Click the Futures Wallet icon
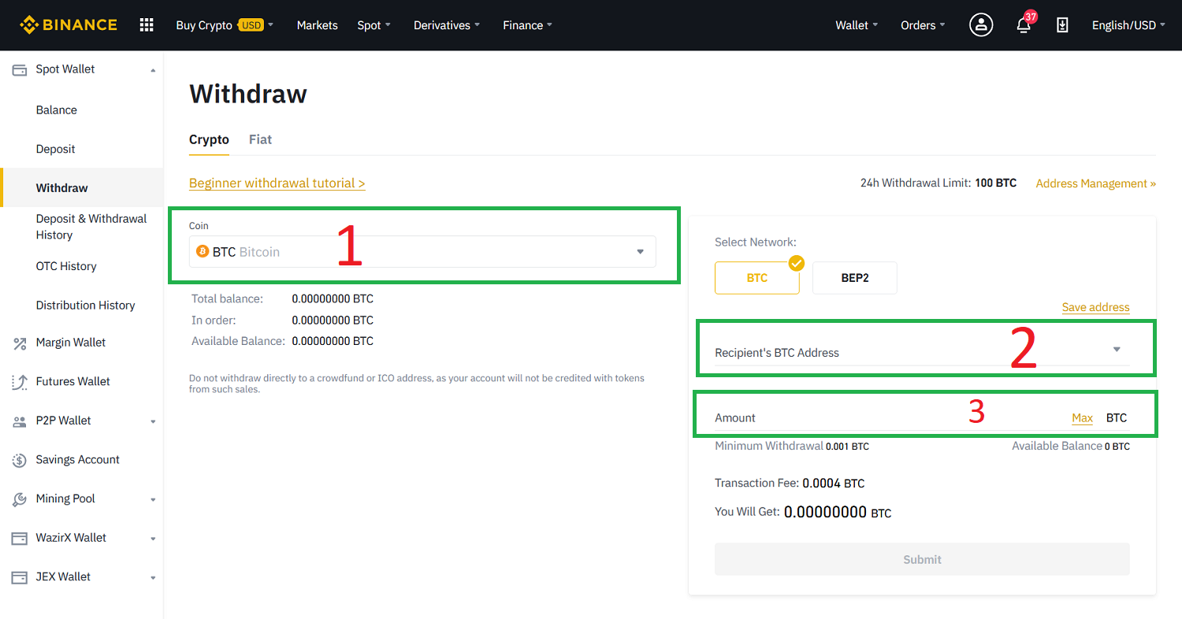Image resolution: width=1182 pixels, height=619 pixels. 20,382
